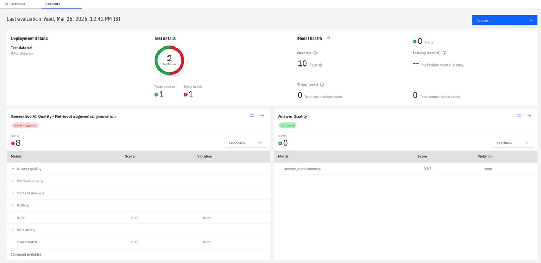Image resolution: width=541 pixels, height=263 pixels.
Task: Open settings sliders icon in Answer Quality
Action: click(x=519, y=116)
